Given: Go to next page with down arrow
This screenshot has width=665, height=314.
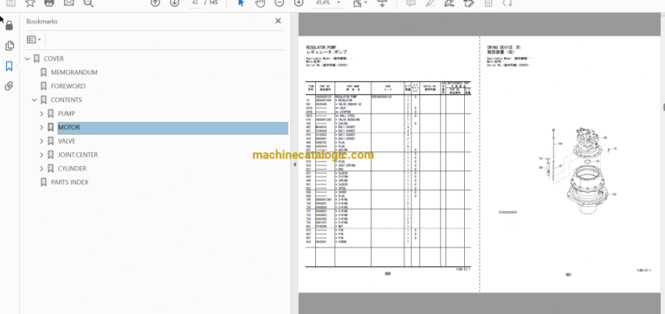Looking at the screenshot, I should [175, 3].
